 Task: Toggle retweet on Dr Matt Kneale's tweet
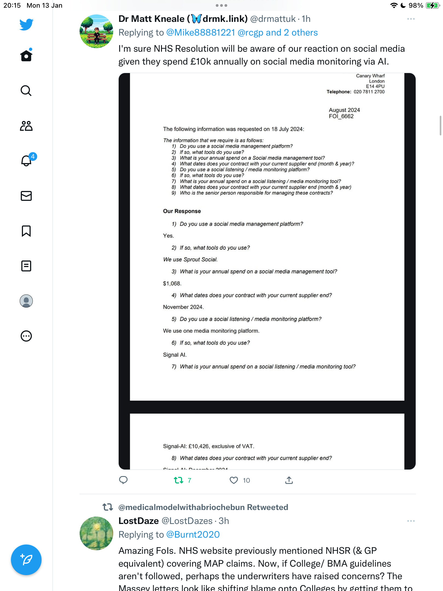click(x=182, y=480)
